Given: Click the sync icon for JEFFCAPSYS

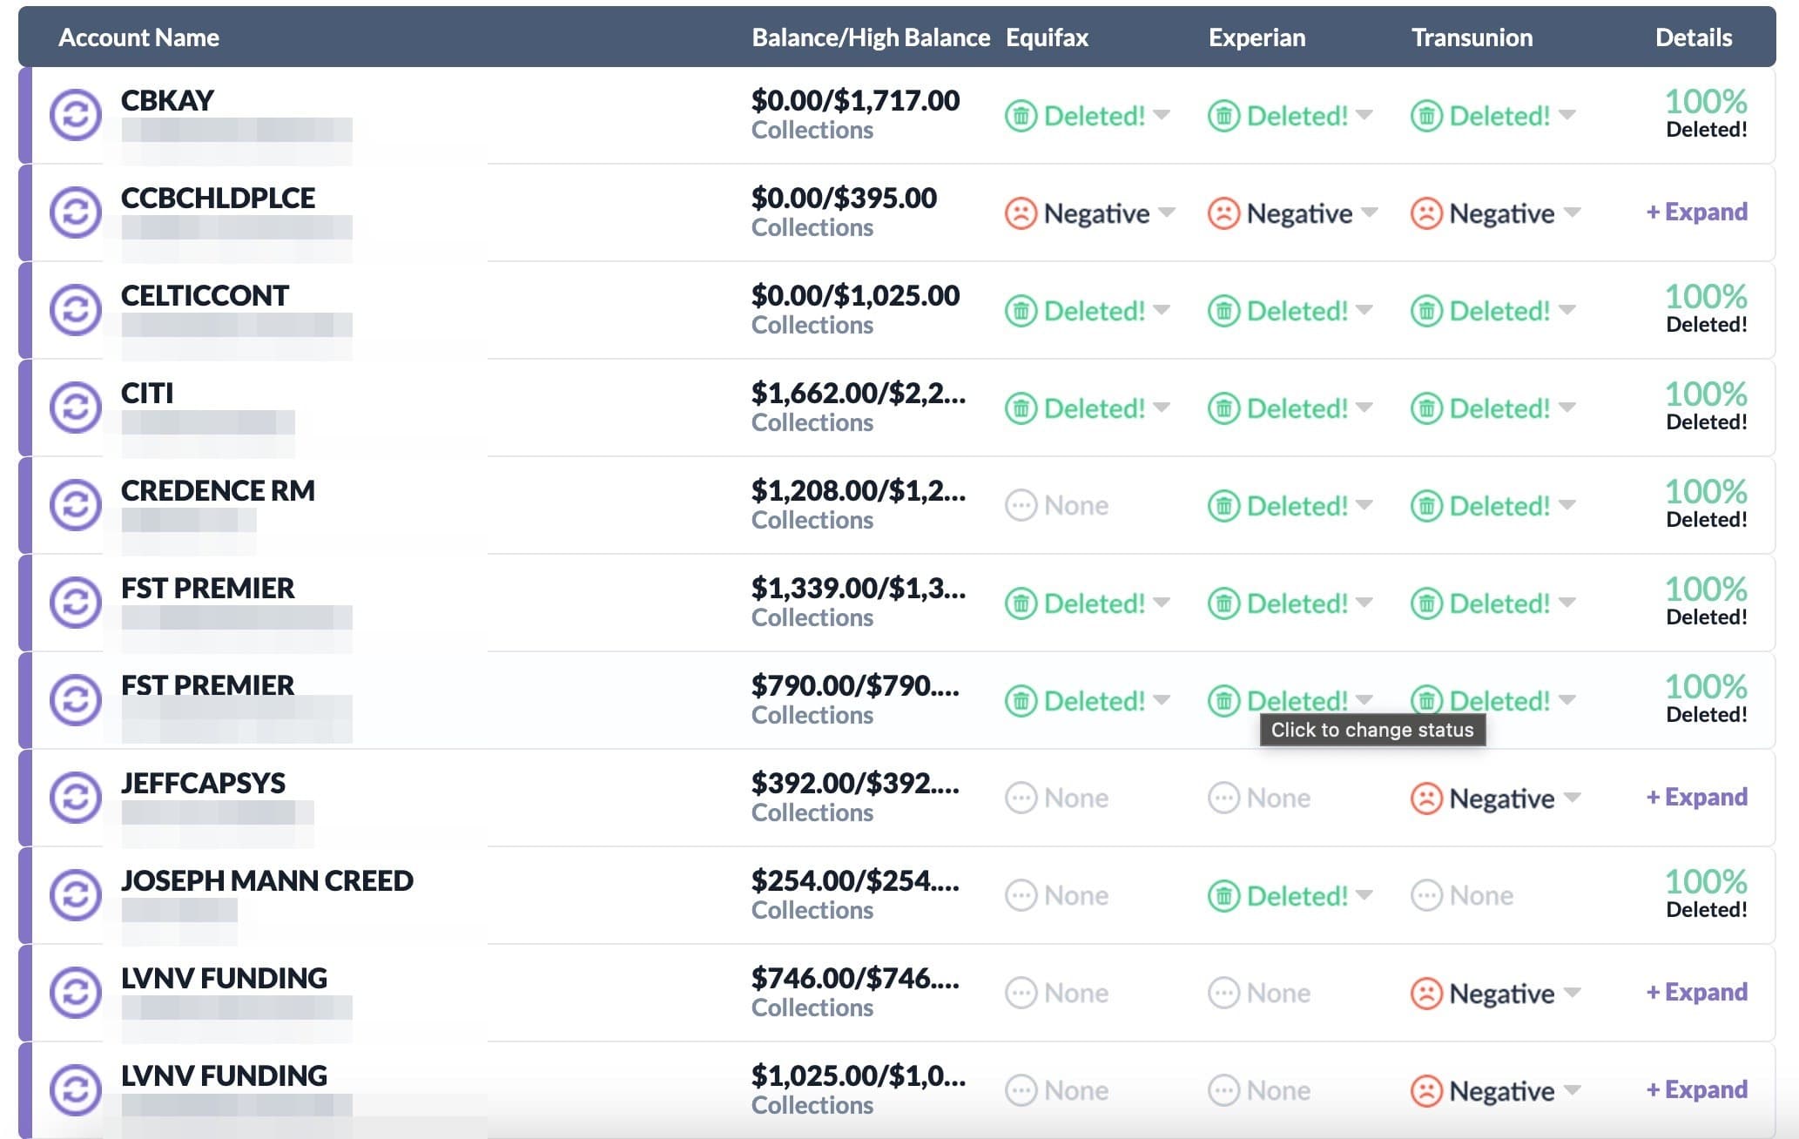Looking at the screenshot, I should pos(76,798).
